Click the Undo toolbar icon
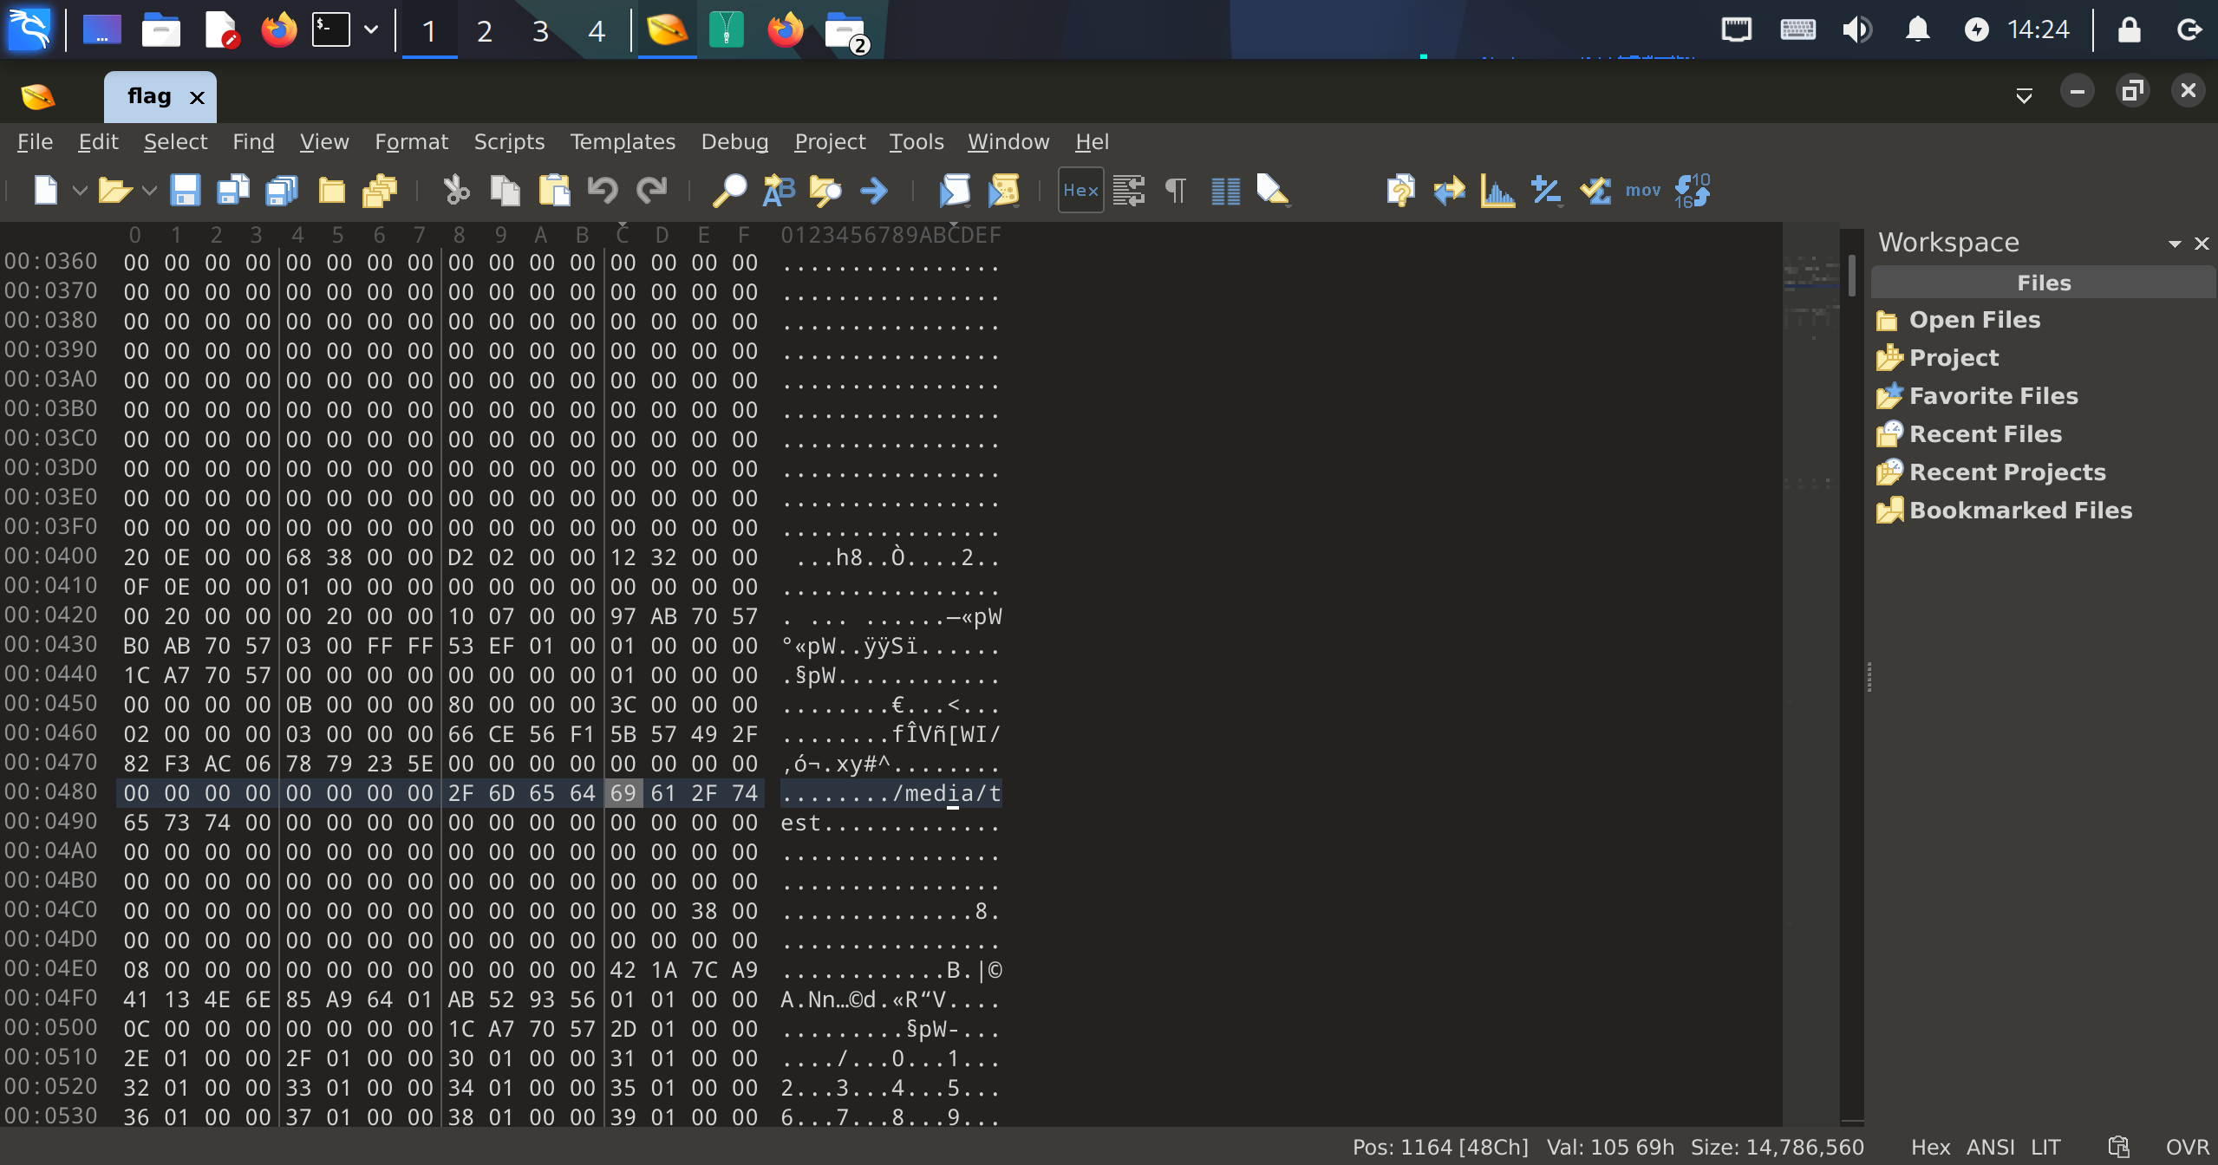Screen dimensions: 2218x1165 (602, 190)
